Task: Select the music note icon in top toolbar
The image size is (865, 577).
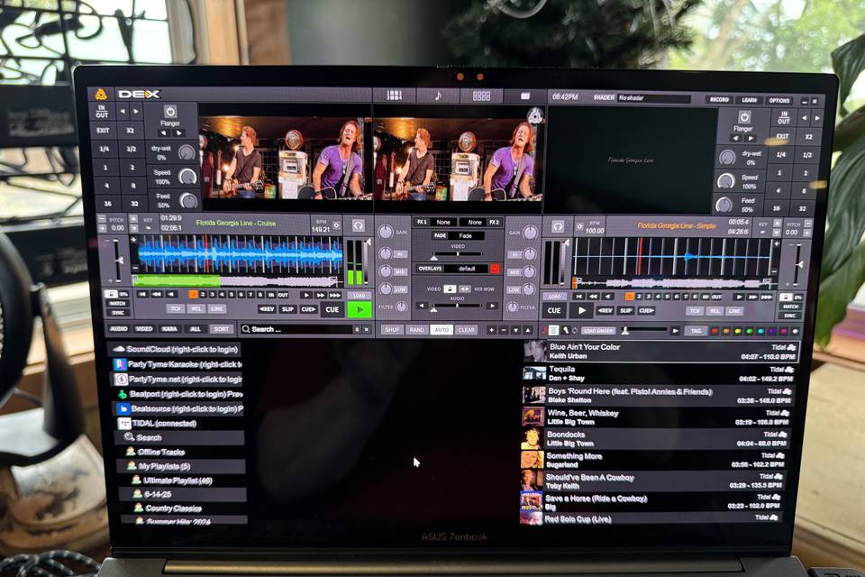Action: pos(439,96)
